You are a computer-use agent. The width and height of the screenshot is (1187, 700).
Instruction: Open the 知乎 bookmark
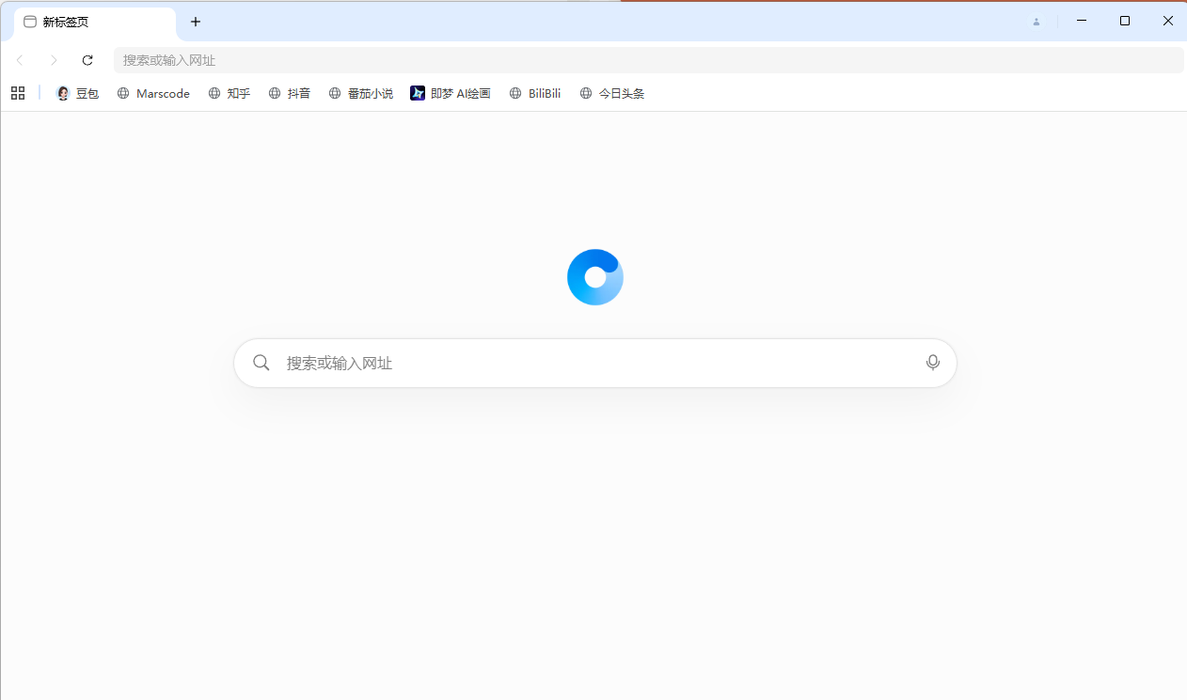pos(229,93)
